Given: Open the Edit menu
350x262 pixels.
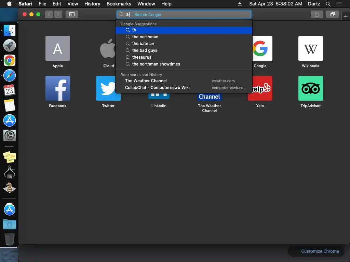Looking at the screenshot, I should (57, 4).
